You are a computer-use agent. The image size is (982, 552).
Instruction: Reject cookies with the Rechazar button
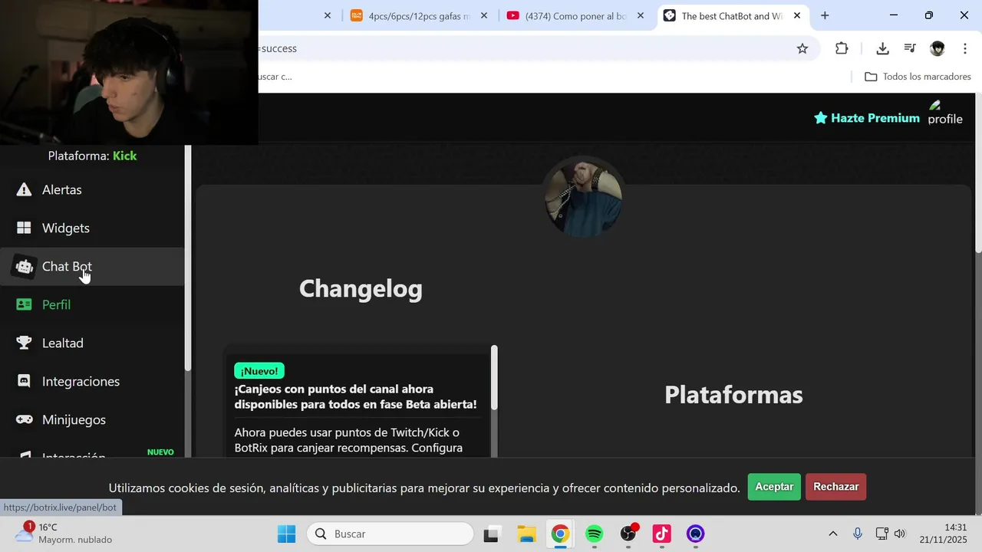pos(835,487)
